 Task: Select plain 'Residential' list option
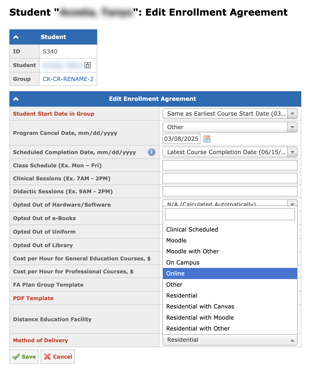pyautogui.click(x=230, y=295)
